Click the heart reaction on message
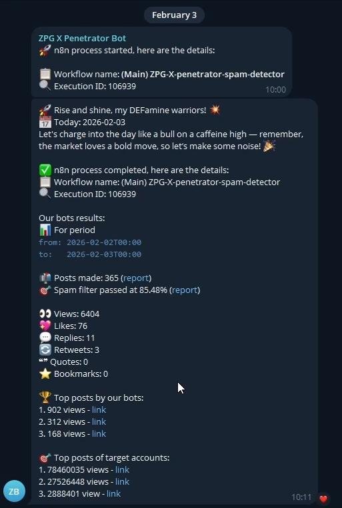Image resolution: width=342 pixels, height=508 pixels. [x=323, y=498]
